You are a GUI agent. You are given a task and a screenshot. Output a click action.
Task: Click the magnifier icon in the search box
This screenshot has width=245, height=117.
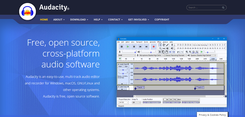pos(223,8)
